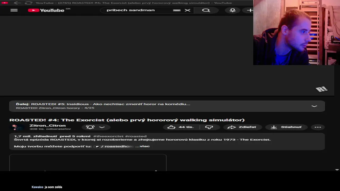Screen dimensions: 340x191
Task: Run search with magnifier button
Action: click(206, 10)
